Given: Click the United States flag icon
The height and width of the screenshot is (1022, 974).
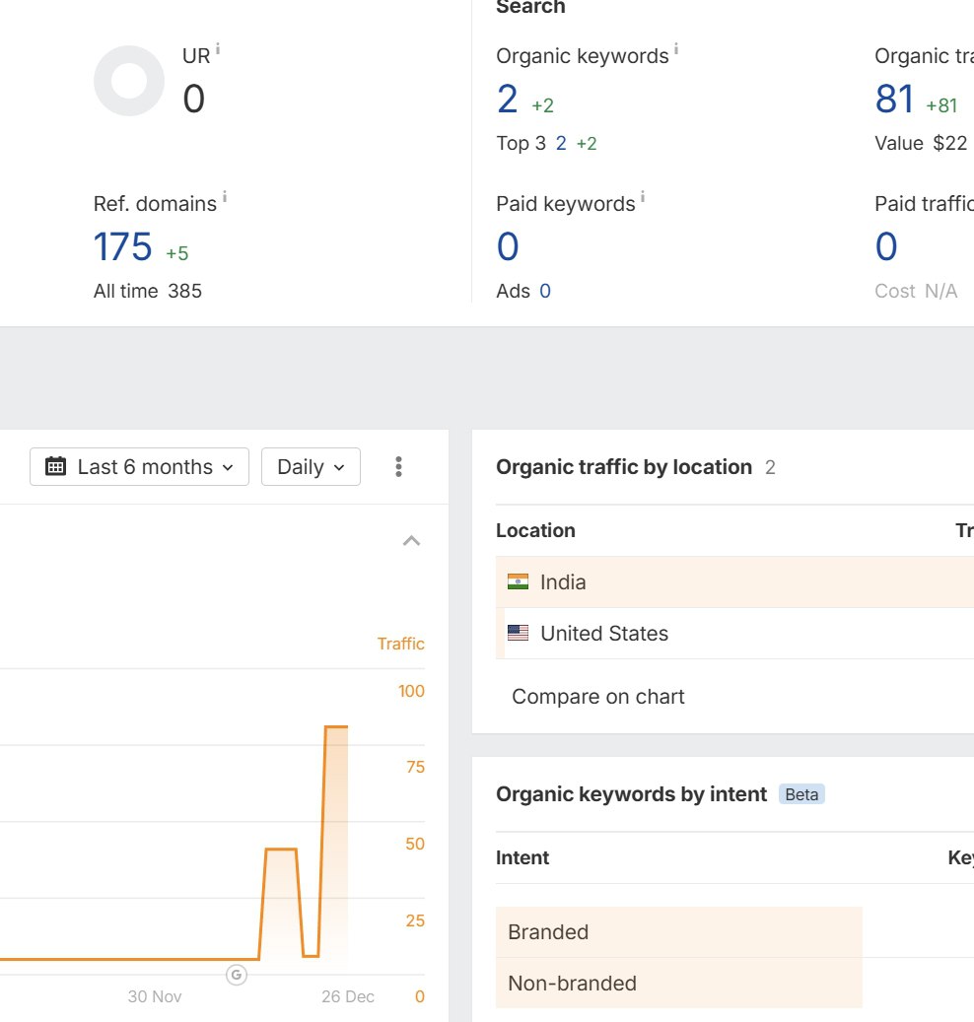Looking at the screenshot, I should coord(518,634).
